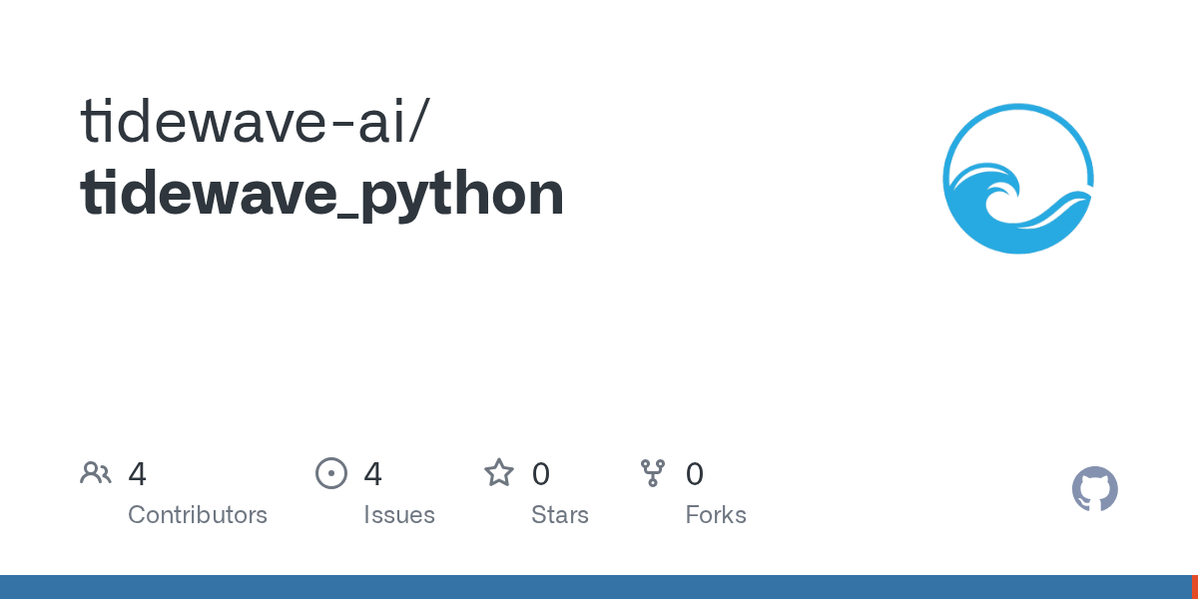Open the tidewave_python repository title

pos(321,194)
